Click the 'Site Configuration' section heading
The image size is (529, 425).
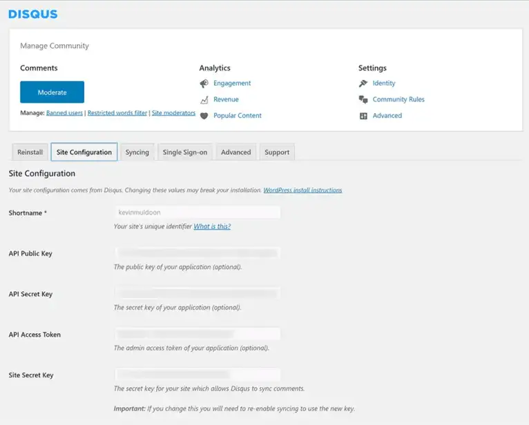pyautogui.click(x=42, y=174)
